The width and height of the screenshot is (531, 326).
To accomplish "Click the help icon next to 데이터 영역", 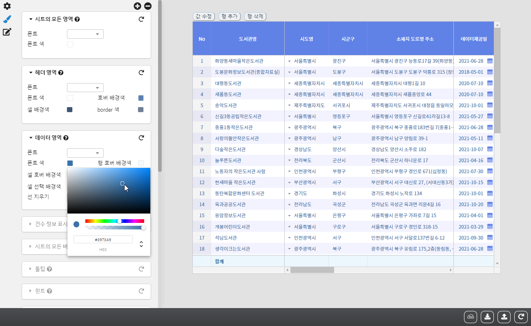I will point(66,138).
